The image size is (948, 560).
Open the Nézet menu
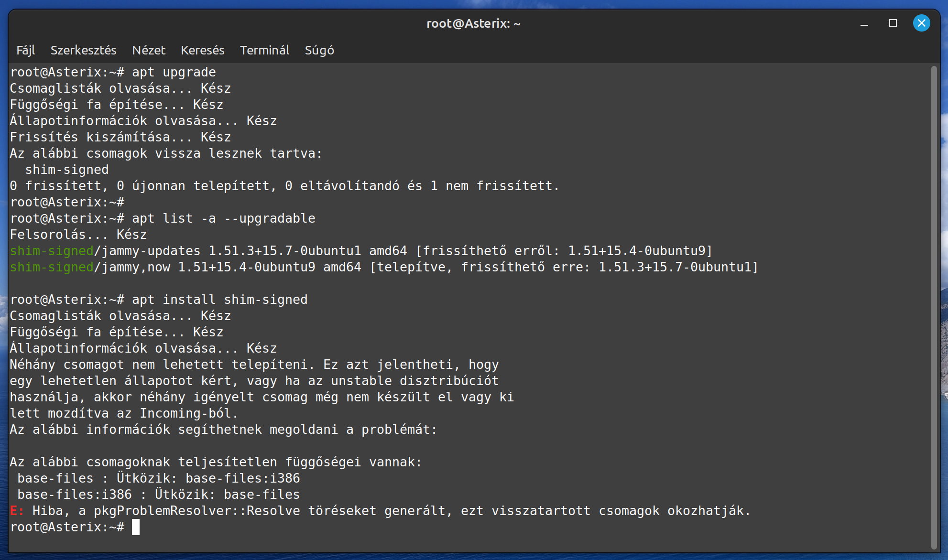pos(149,50)
